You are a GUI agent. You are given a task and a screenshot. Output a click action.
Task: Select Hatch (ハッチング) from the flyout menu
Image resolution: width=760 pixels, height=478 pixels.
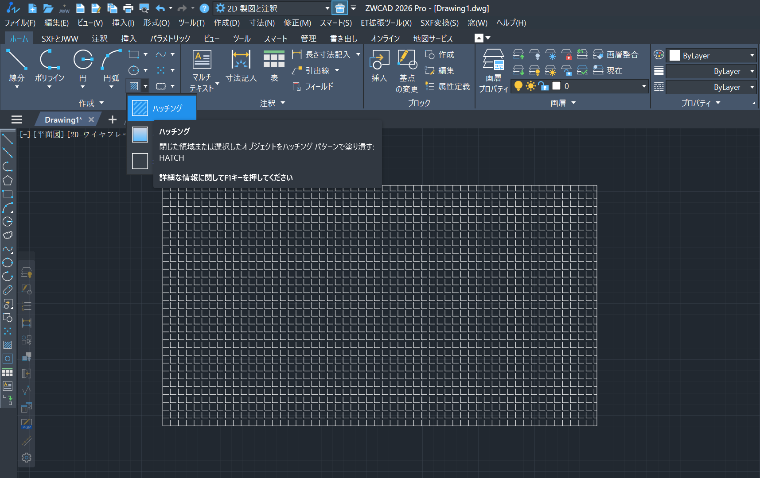162,108
